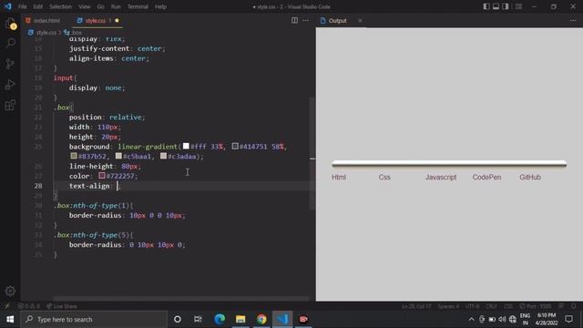Split the editor to the right
583x328 pixels.
click(x=294, y=20)
